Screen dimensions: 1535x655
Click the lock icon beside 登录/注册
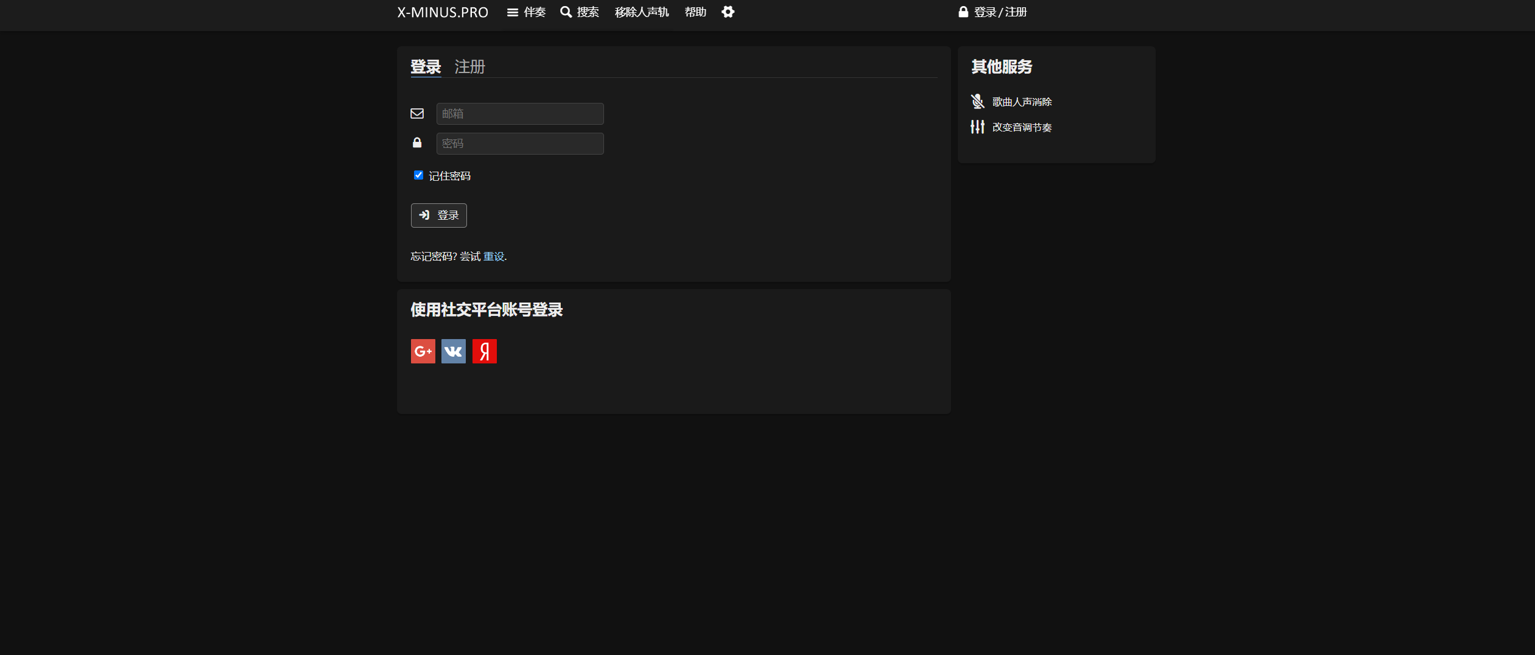(x=963, y=12)
